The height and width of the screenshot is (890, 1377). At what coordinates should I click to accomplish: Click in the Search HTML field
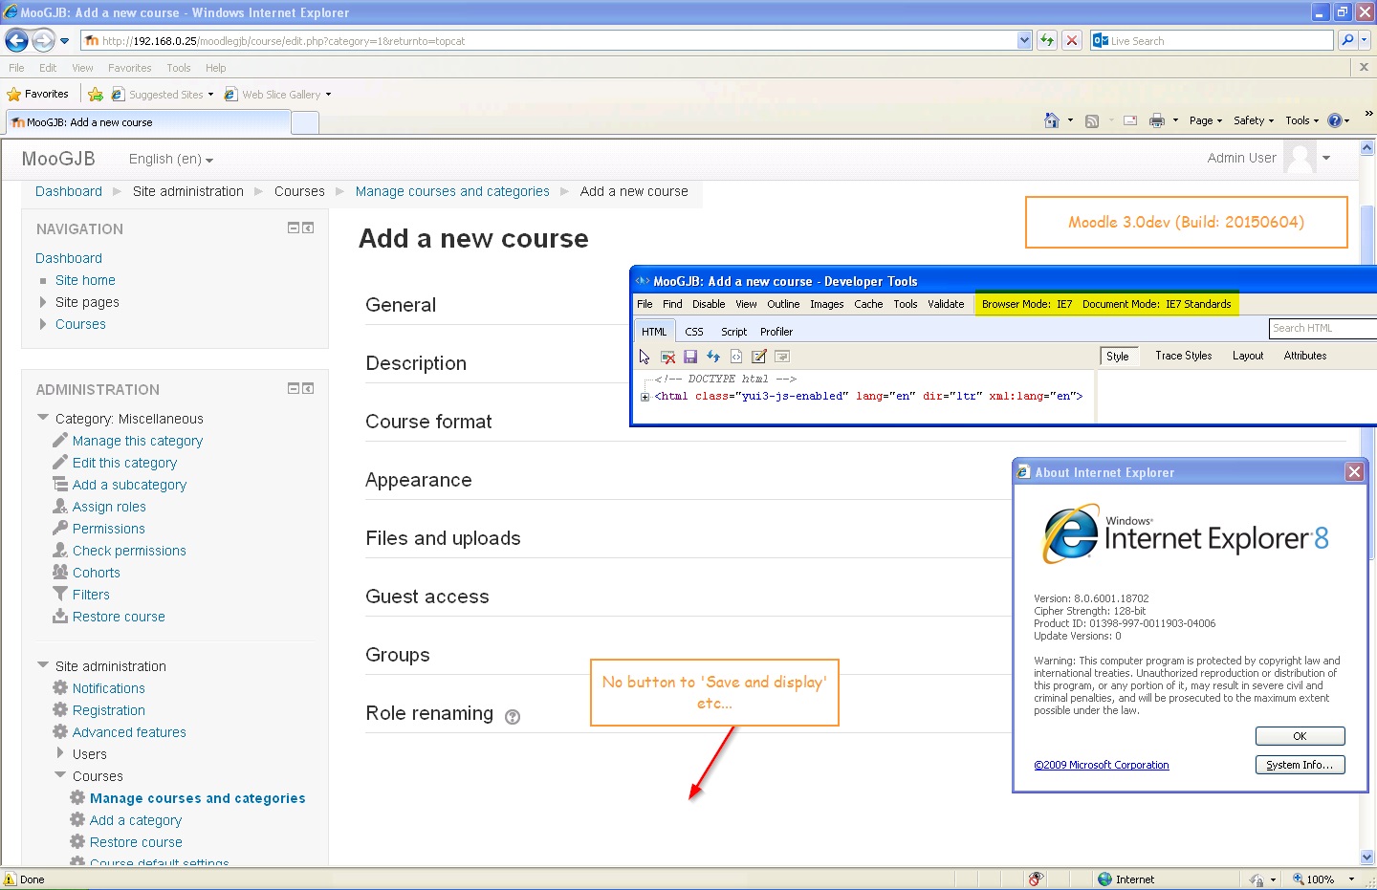[1322, 328]
